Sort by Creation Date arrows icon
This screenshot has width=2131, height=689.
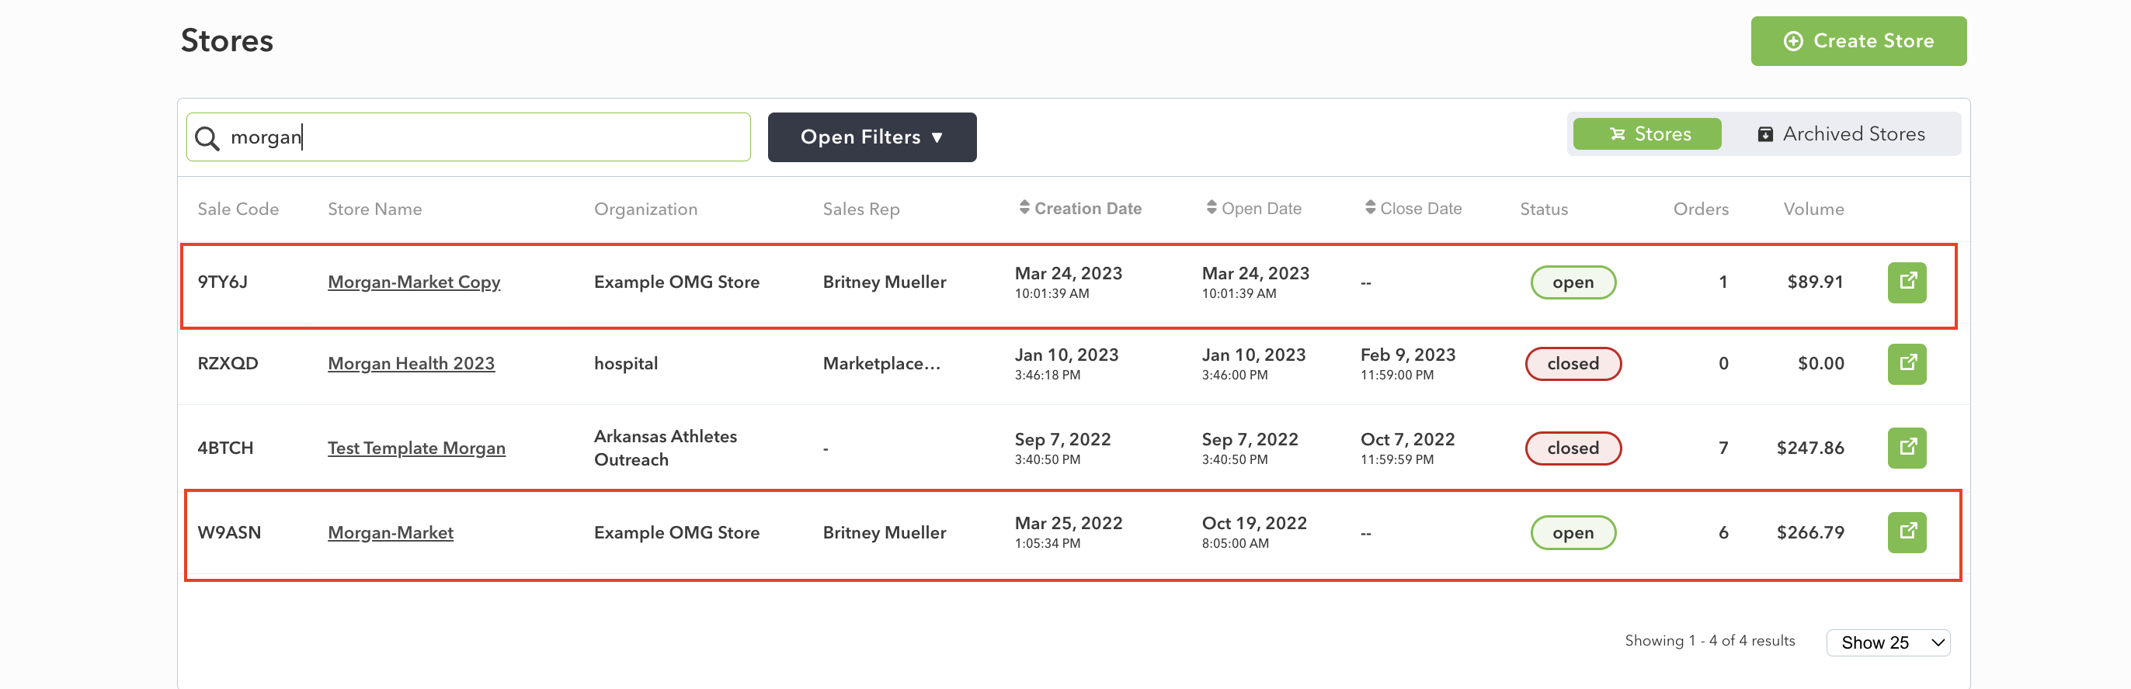tap(1024, 207)
